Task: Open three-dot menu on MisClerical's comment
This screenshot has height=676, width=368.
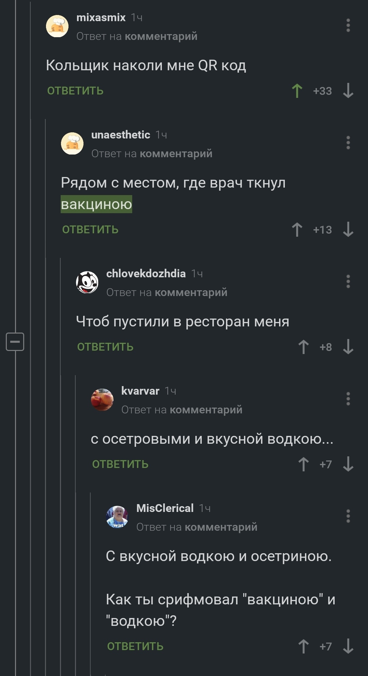Action: 348,516
